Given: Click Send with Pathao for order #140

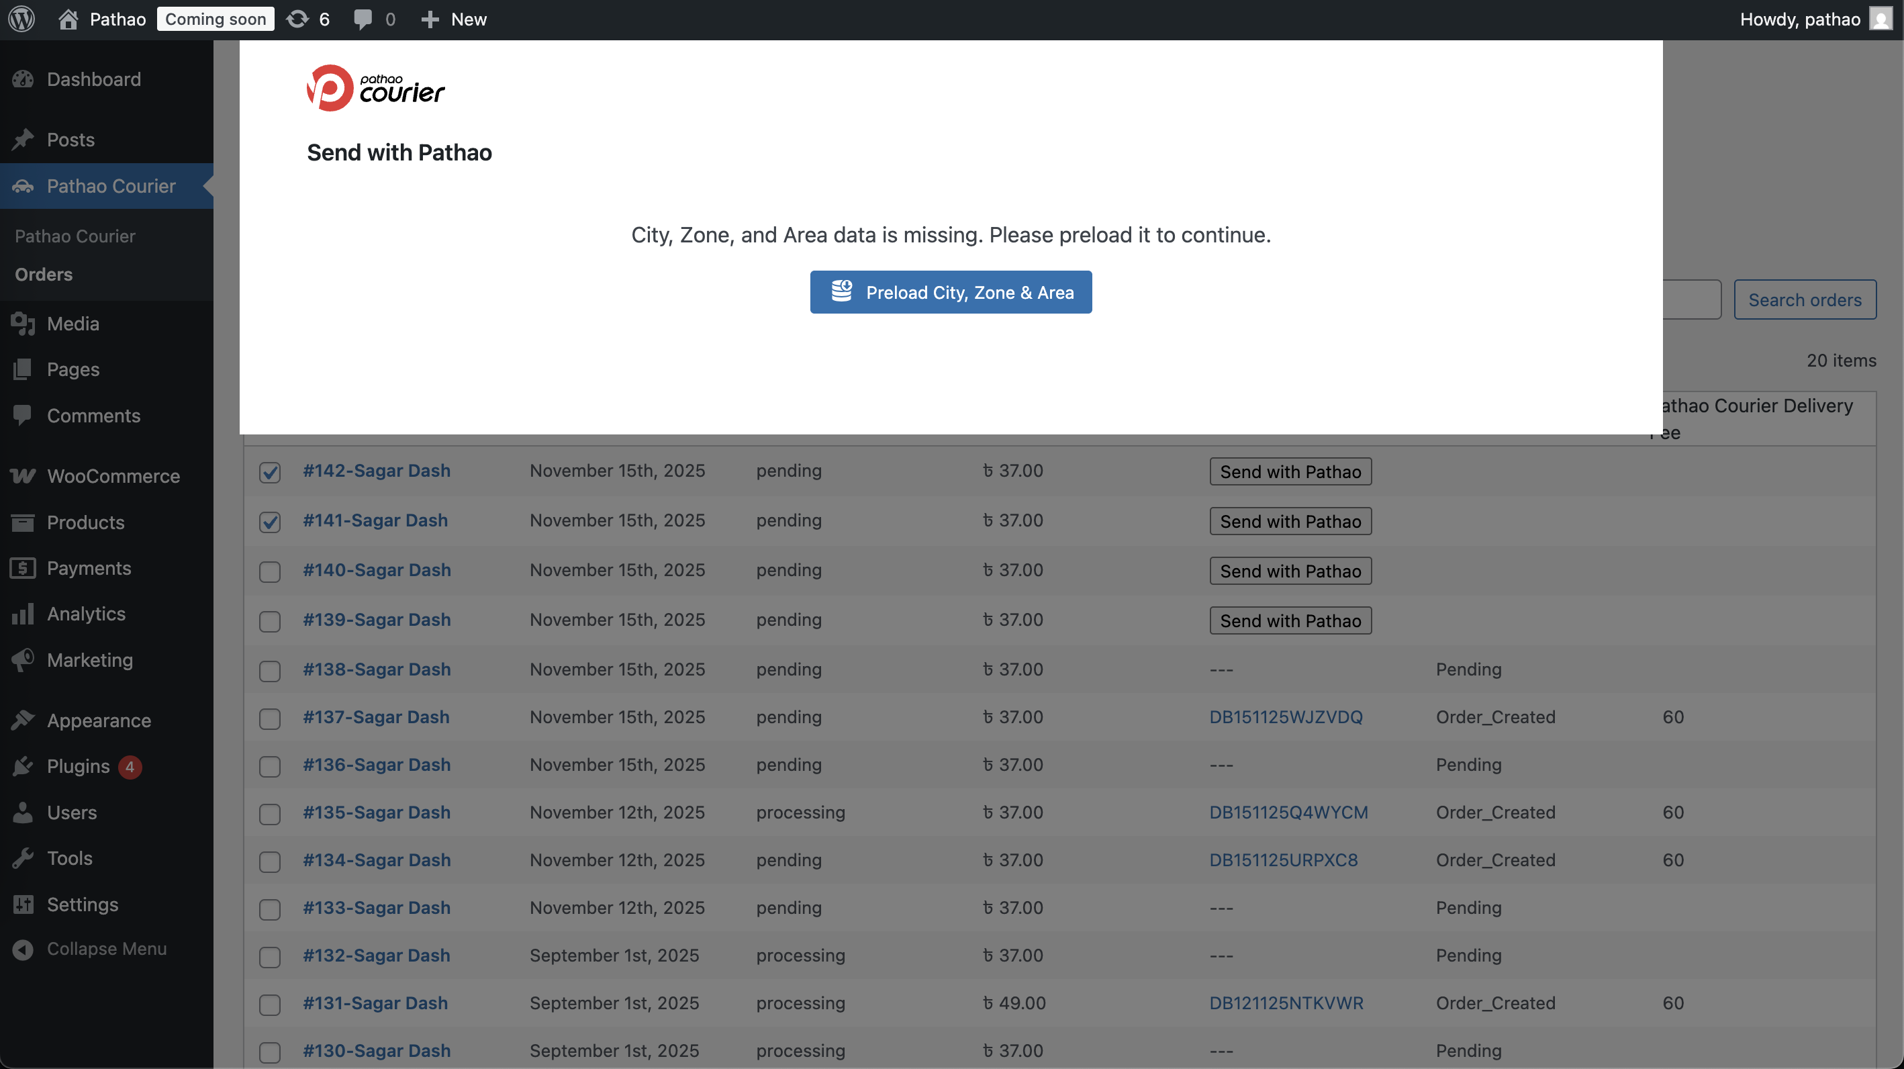Looking at the screenshot, I should [x=1290, y=571].
